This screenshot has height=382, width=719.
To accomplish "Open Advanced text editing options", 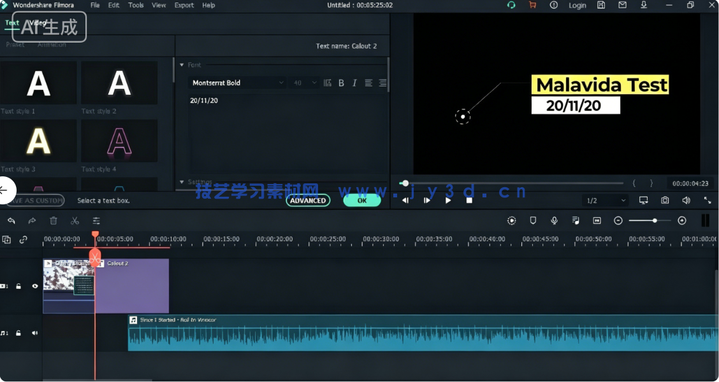I will [308, 200].
